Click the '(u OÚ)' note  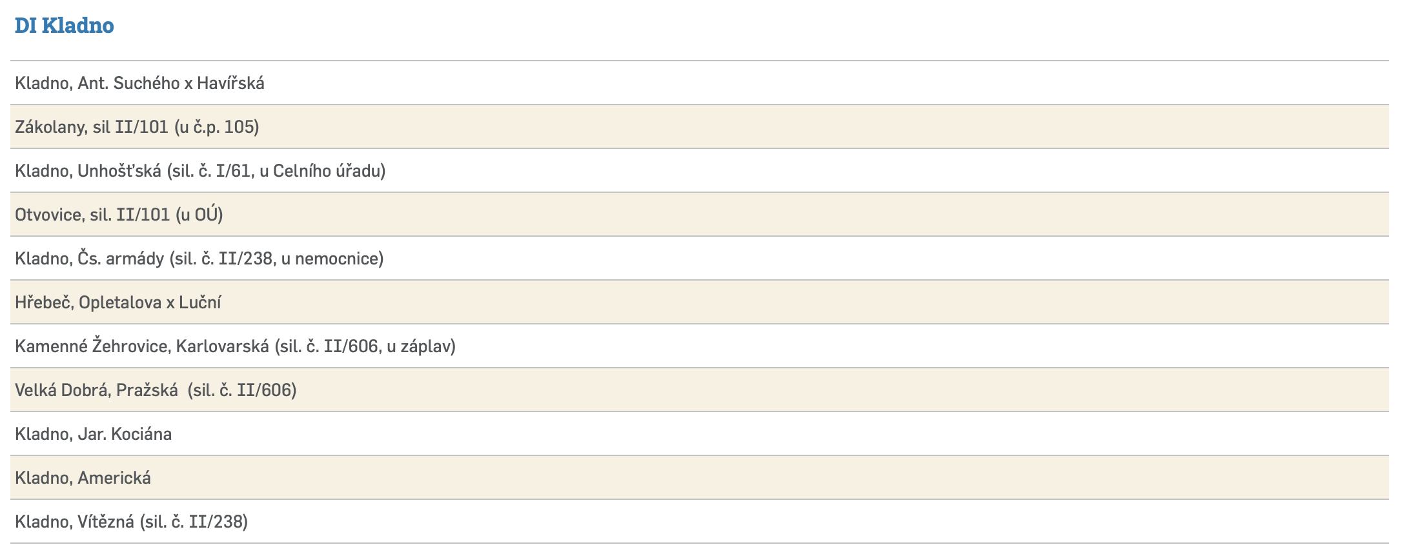point(199,215)
